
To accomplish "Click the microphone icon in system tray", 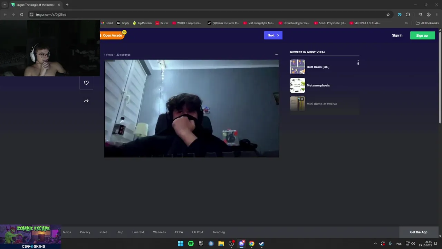I will [390, 243].
